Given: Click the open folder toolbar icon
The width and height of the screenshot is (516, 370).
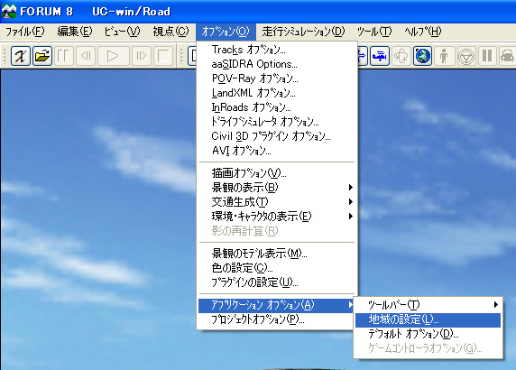Looking at the screenshot, I should click(x=42, y=56).
